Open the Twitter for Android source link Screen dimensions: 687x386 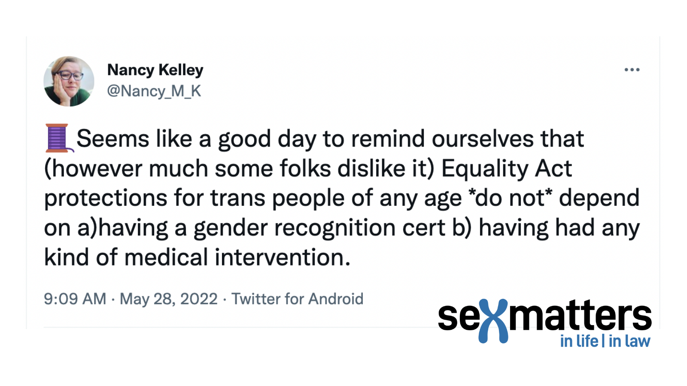[297, 299]
